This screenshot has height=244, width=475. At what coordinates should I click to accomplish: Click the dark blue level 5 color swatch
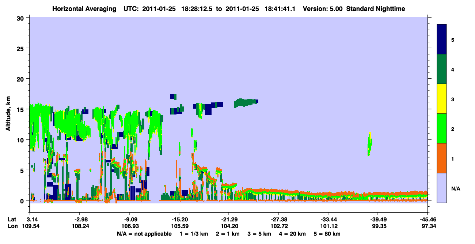442,40
